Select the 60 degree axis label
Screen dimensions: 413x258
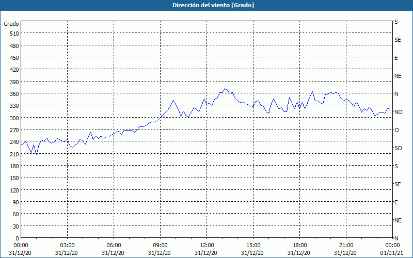point(16,214)
